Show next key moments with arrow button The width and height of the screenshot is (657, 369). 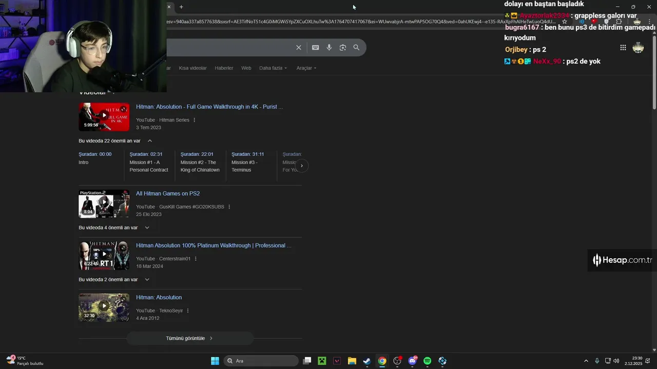pos(301,166)
